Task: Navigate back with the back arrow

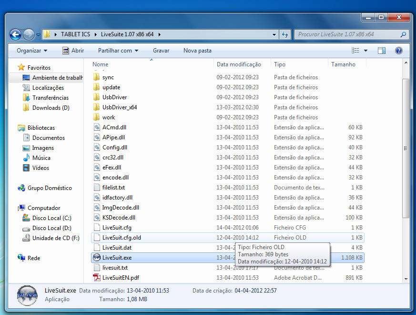Action: coord(15,34)
